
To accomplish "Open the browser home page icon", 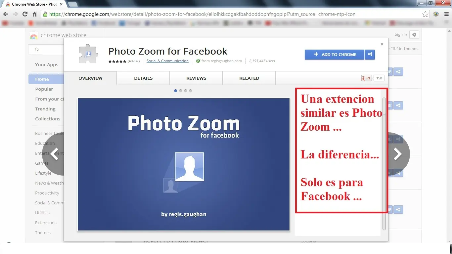I will pos(34,14).
